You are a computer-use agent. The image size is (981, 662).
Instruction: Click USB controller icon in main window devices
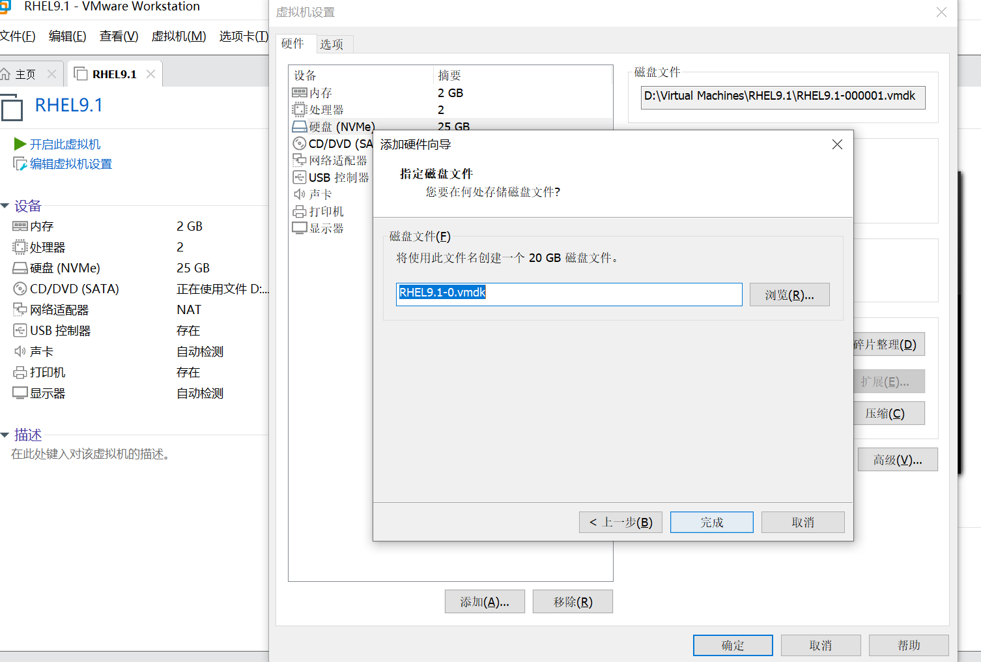click(x=20, y=330)
